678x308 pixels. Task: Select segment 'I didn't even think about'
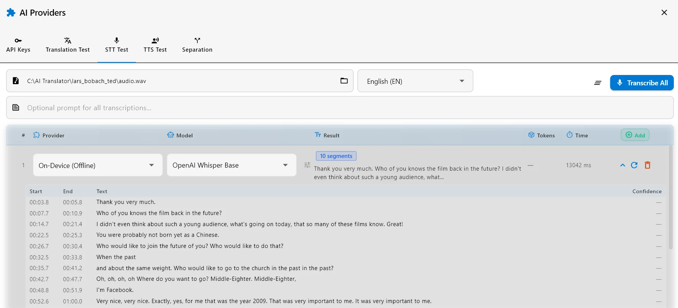point(250,224)
